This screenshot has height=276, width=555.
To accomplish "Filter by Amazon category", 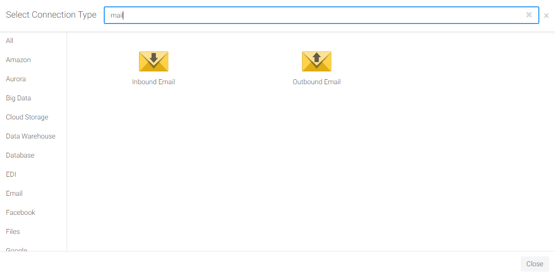I will [19, 60].
